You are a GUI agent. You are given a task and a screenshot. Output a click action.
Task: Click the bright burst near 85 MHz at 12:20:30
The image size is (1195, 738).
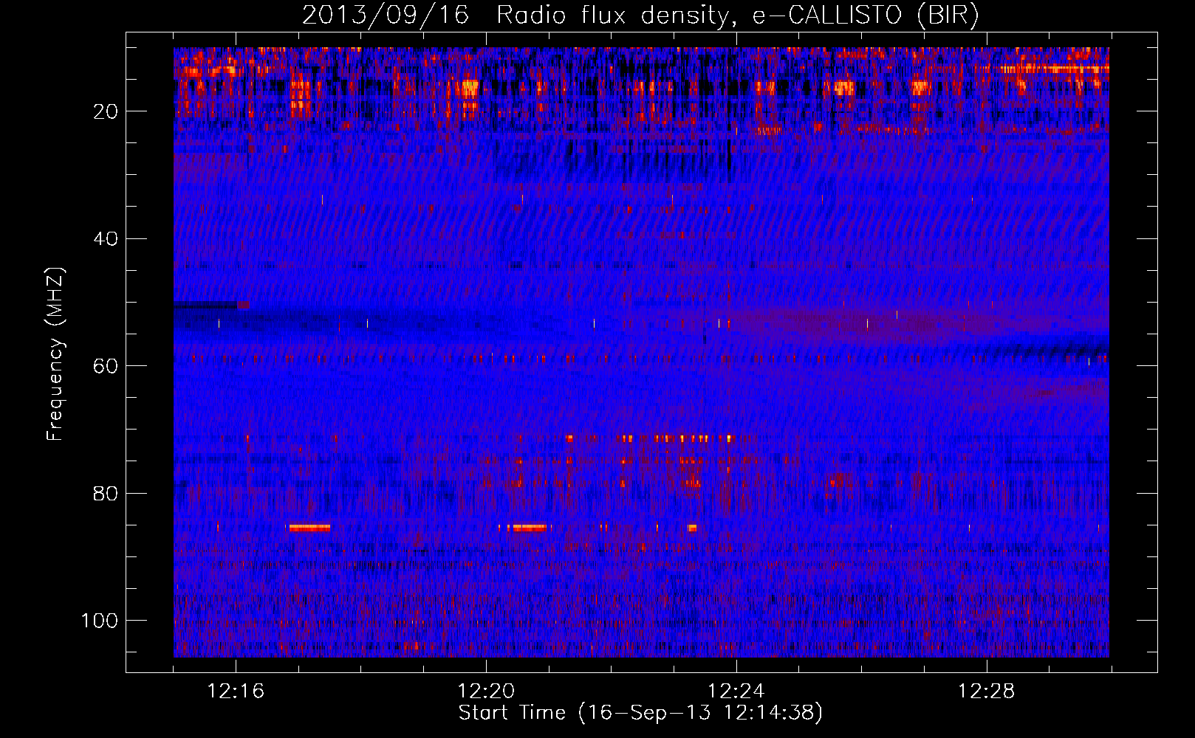[x=529, y=528]
